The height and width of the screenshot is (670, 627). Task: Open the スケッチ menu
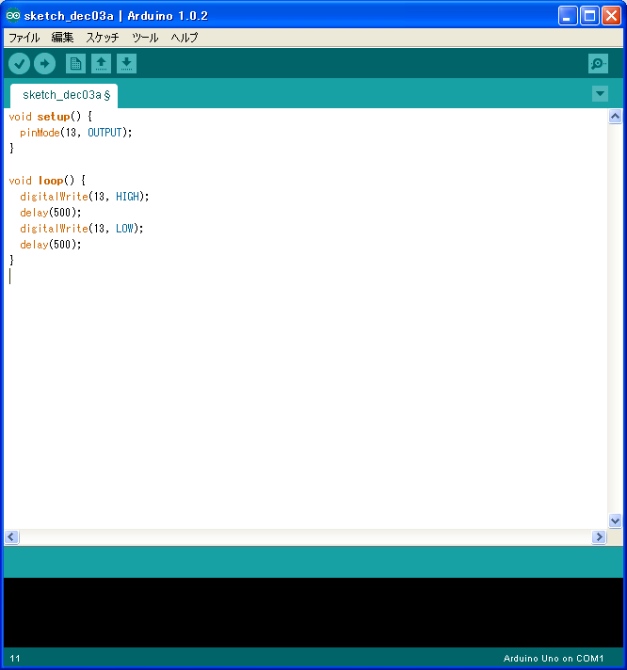click(103, 39)
